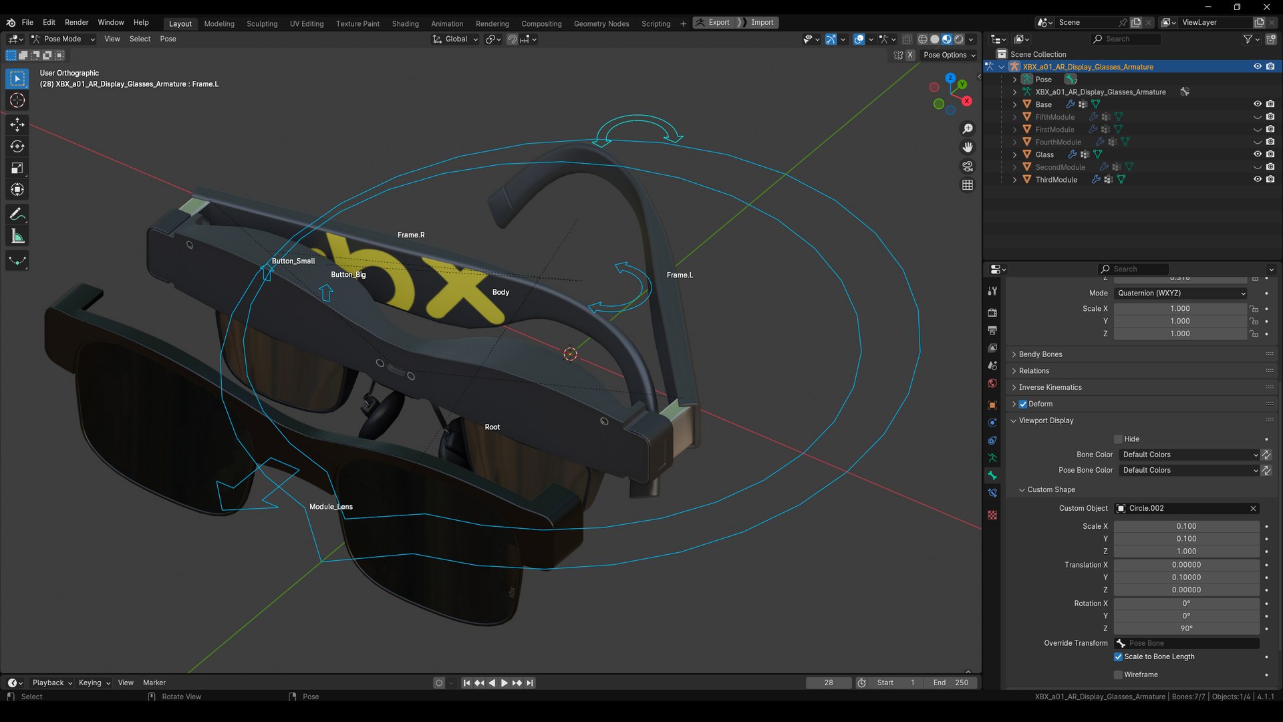
Task: Hide Base object in viewport
Action: click(x=1257, y=104)
